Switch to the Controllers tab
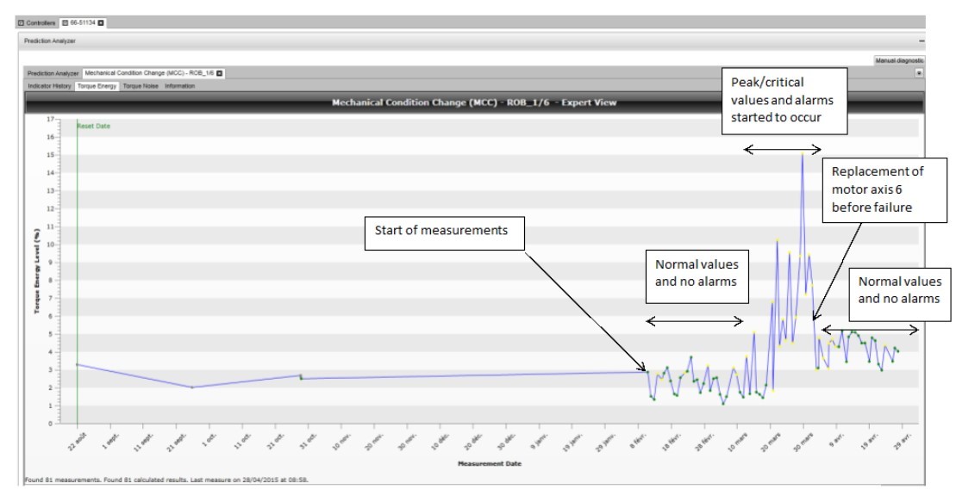This screenshot has height=502, width=956. [x=36, y=23]
